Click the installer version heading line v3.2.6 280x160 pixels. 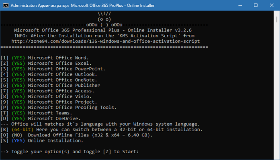pos(103,30)
